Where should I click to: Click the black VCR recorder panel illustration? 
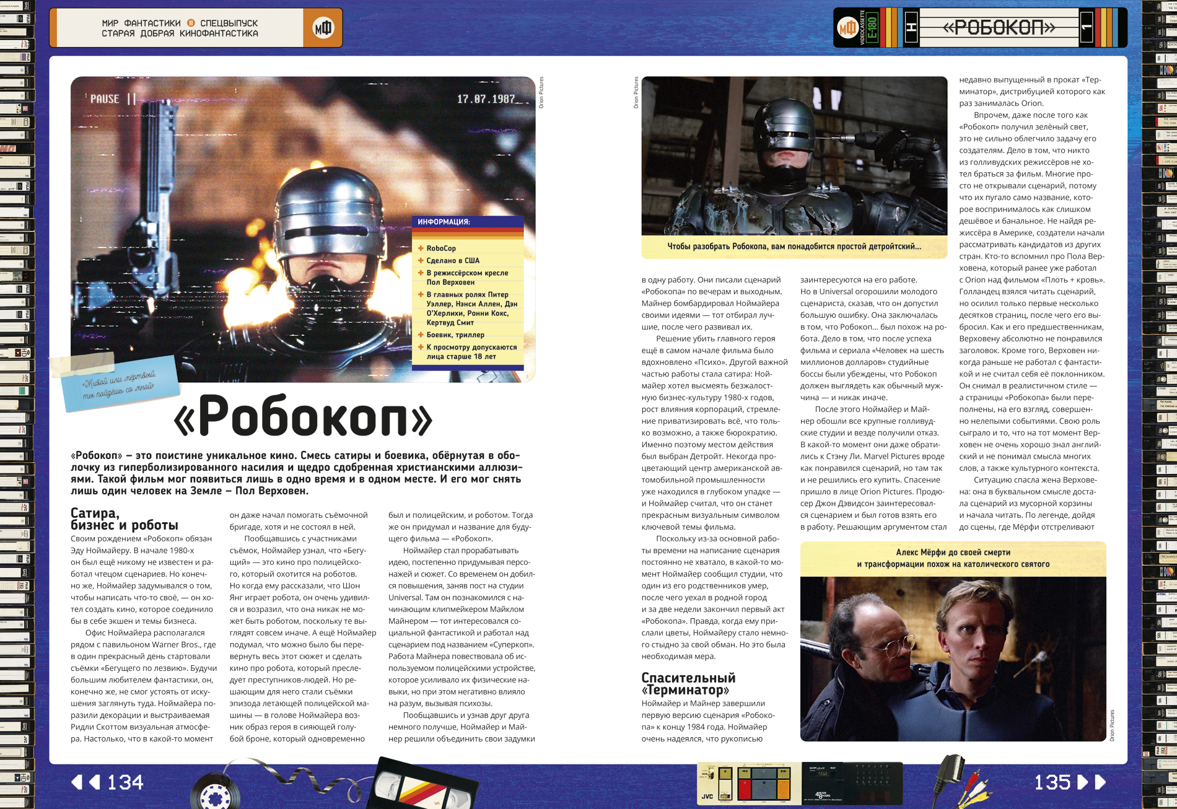pos(852,783)
